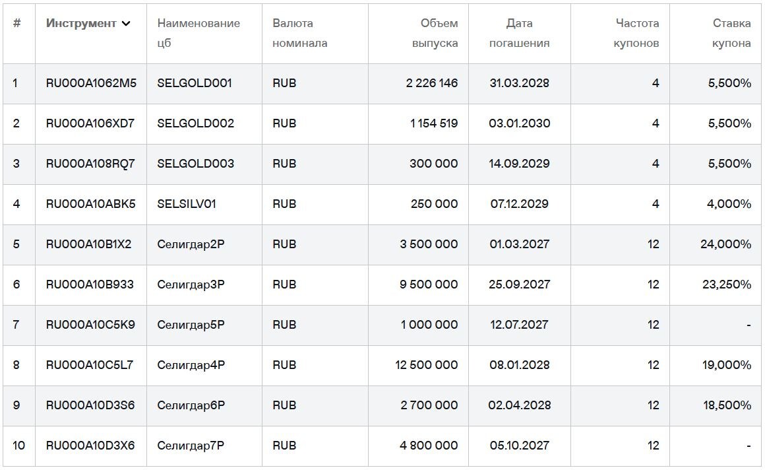Click the SELGOLD001 security name
Screen dimensions: 765x470
click(195, 83)
